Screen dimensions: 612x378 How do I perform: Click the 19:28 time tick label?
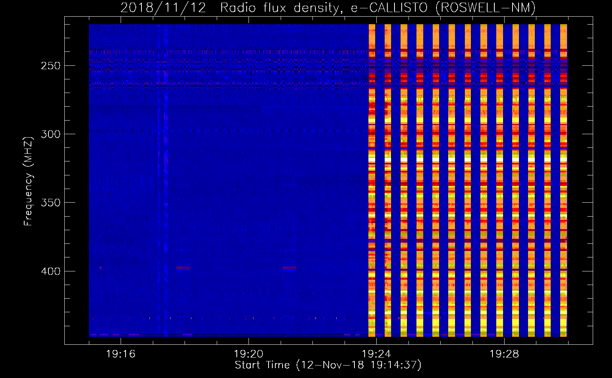point(504,354)
